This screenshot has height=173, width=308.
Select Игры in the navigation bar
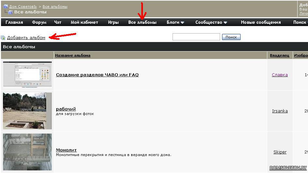click(113, 22)
